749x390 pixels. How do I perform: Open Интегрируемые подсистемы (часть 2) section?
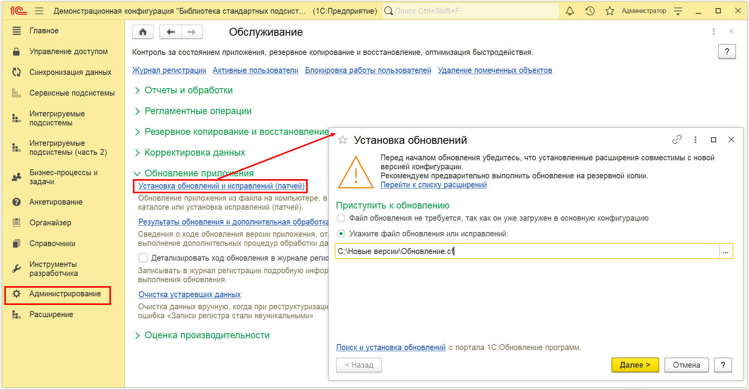(68, 148)
